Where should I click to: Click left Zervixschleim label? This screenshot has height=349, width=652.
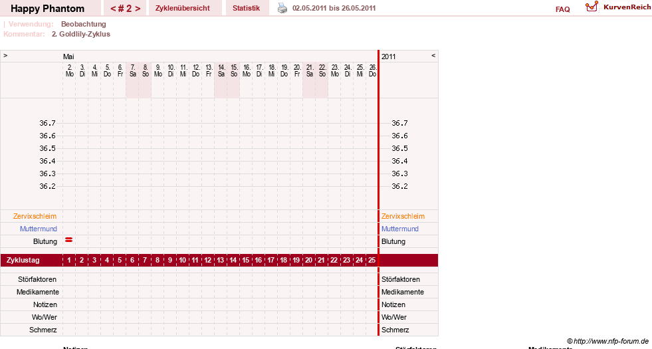(x=35, y=216)
